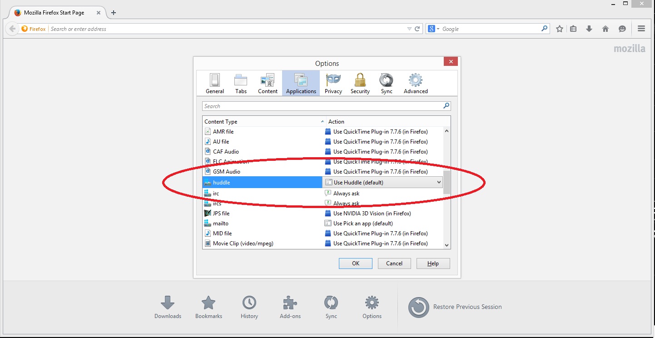Open a new tab with plus button
Viewport: 655px width, 338px height.
pos(114,13)
